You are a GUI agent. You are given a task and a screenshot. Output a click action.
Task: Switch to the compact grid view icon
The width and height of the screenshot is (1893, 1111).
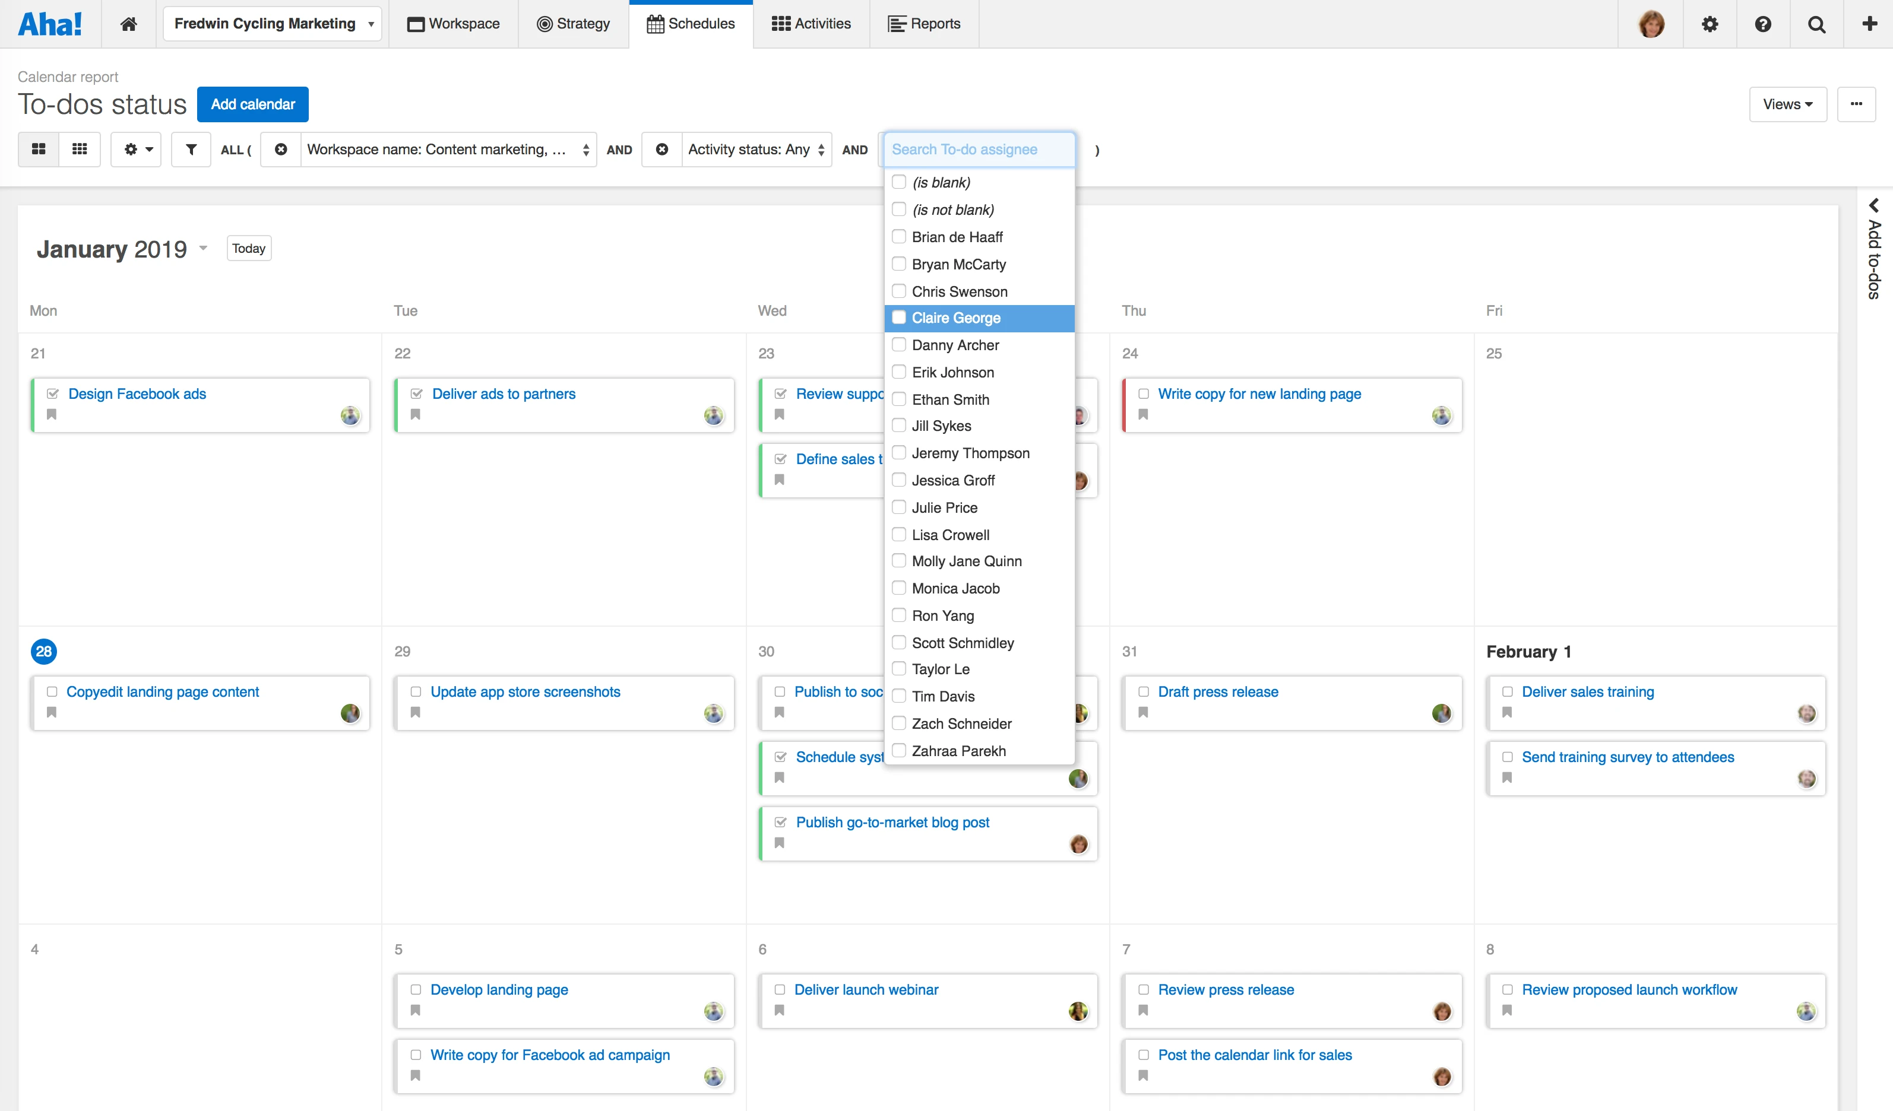(80, 150)
